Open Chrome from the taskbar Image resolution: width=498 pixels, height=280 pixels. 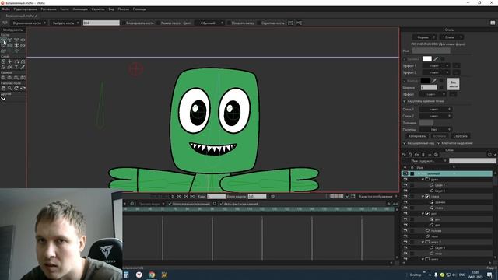pyautogui.click(x=152, y=275)
